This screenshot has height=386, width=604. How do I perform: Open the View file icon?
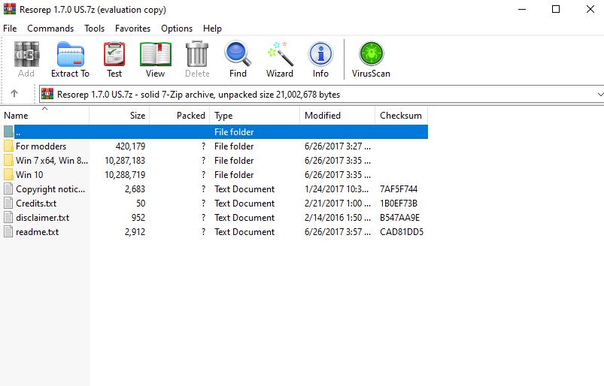tap(155, 54)
